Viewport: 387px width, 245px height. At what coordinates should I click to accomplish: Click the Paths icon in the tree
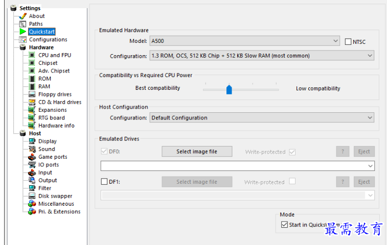[22, 24]
